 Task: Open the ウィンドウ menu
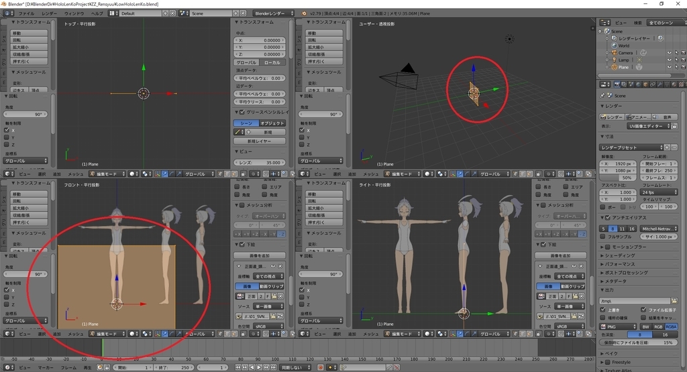click(x=74, y=13)
